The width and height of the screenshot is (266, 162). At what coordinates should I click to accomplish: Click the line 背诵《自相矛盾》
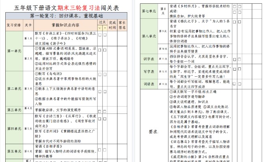click(x=49, y=147)
